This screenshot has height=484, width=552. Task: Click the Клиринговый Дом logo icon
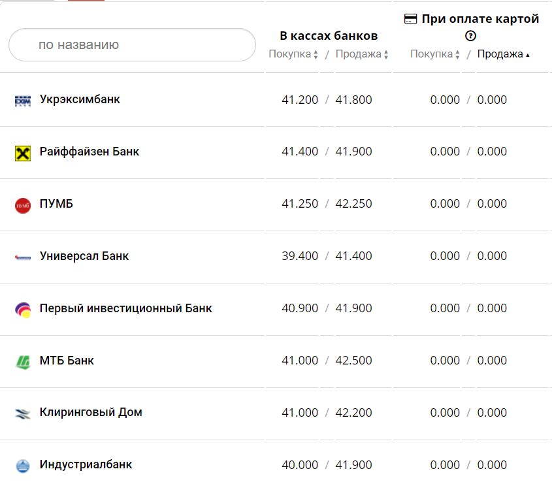pyautogui.click(x=22, y=413)
